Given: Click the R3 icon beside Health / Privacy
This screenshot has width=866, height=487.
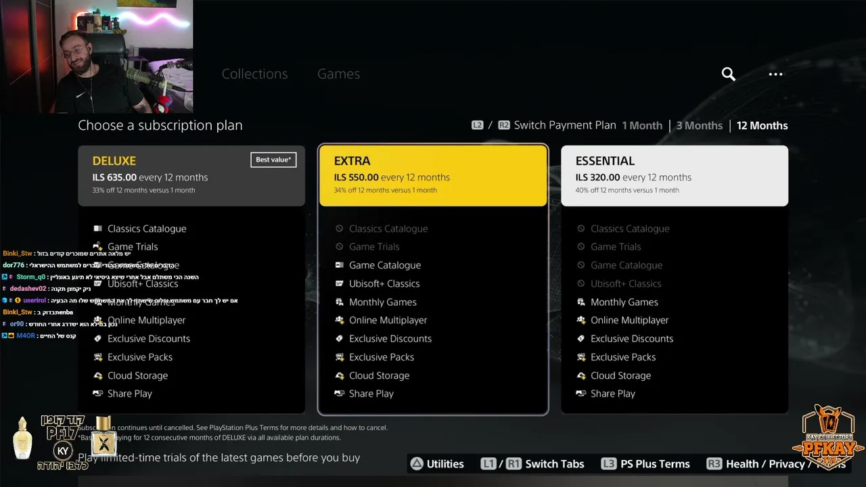Looking at the screenshot, I should point(714,464).
